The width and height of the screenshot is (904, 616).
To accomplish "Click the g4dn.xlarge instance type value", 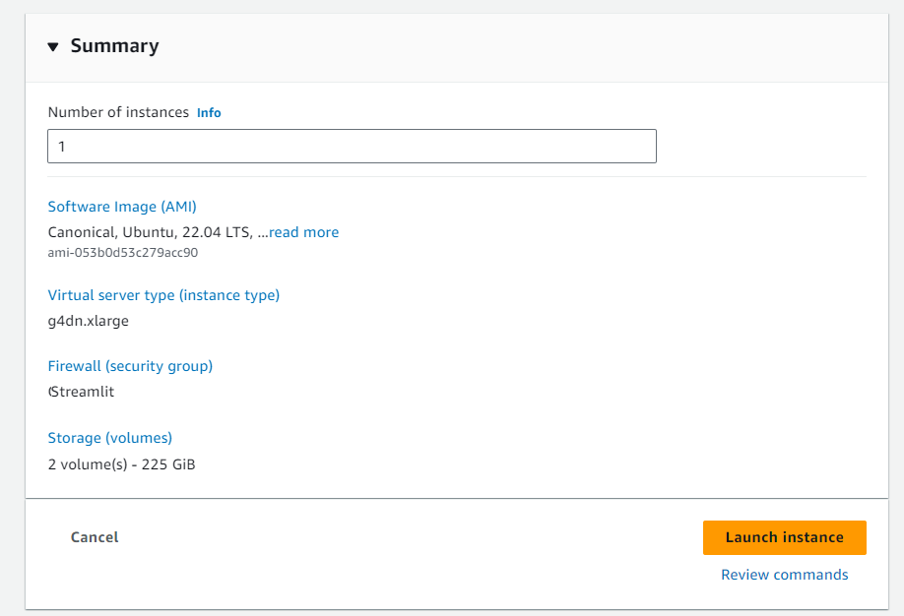I will tap(89, 321).
